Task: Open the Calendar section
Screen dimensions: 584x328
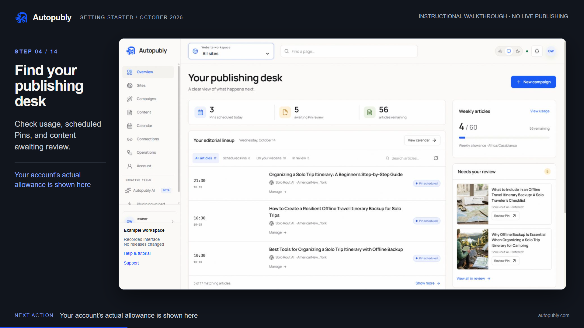Action: [x=148, y=125]
